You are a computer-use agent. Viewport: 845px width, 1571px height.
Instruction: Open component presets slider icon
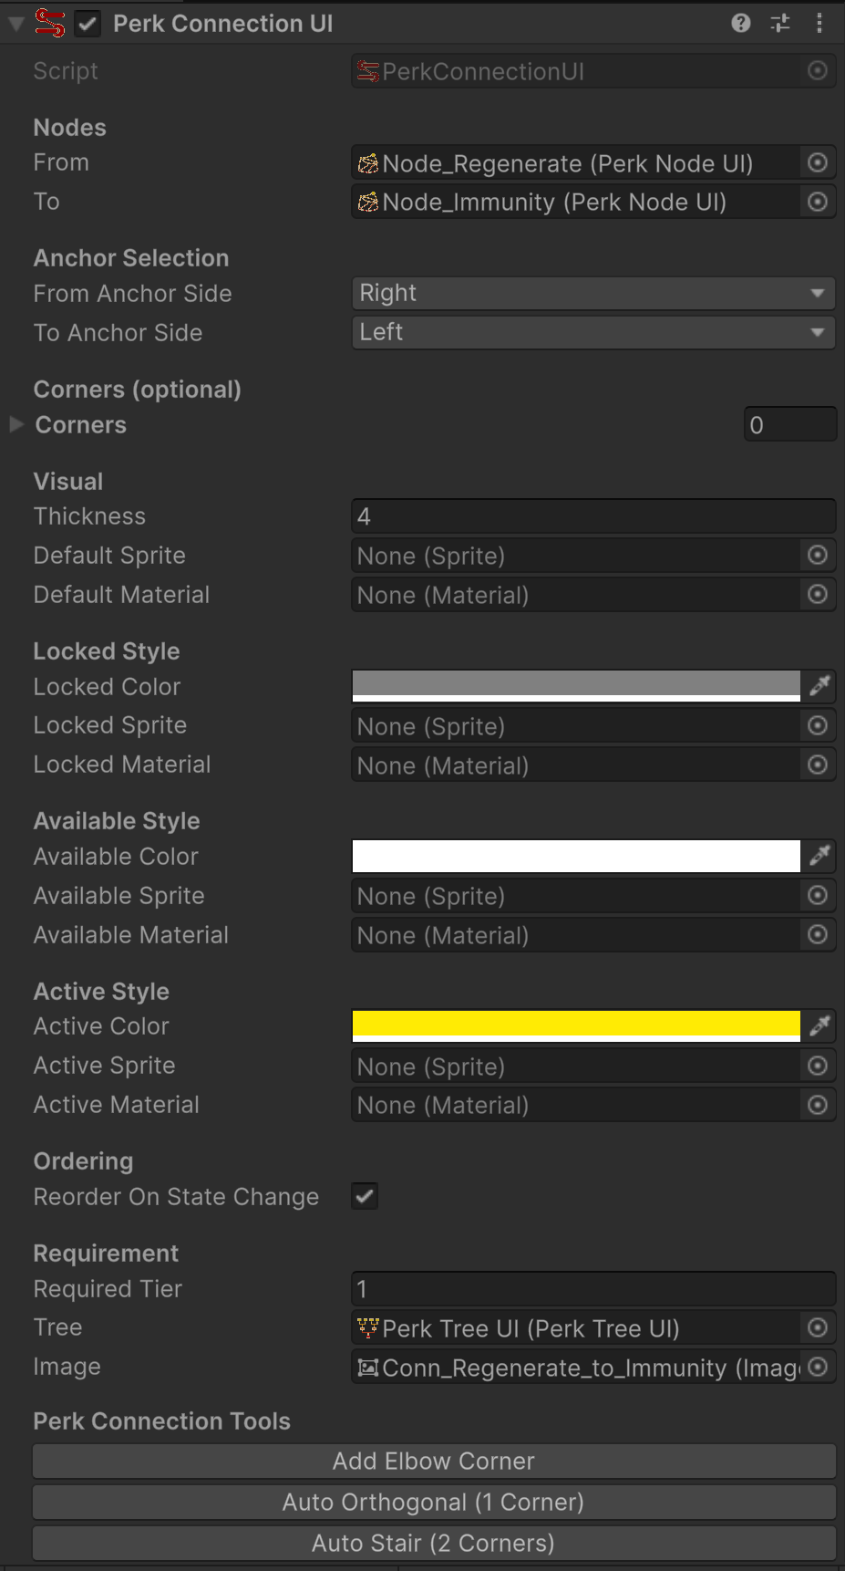pos(780,24)
